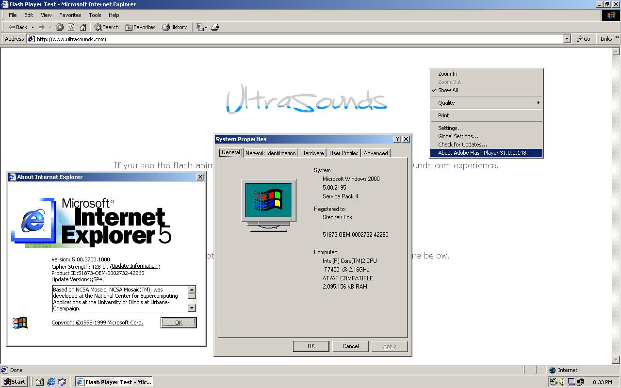Click the page icon in Address bar
Image resolution: width=621 pixels, height=388 pixels.
31,39
